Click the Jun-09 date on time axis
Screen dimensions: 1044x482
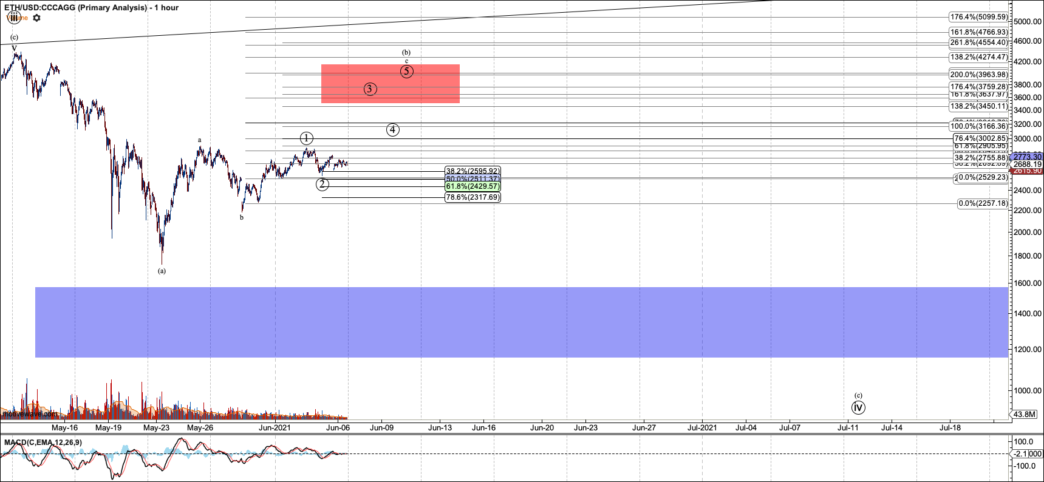click(x=381, y=427)
